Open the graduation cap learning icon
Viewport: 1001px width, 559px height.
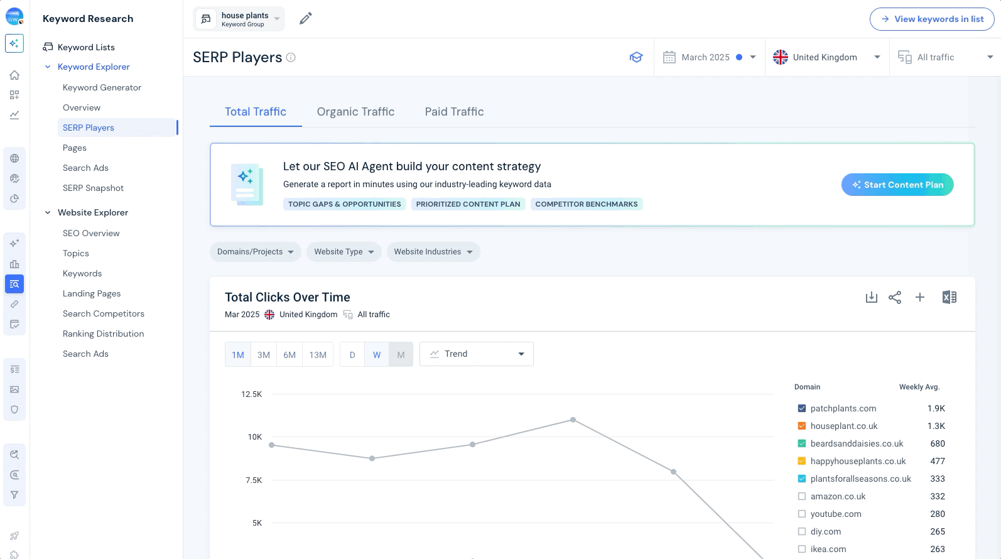(636, 57)
